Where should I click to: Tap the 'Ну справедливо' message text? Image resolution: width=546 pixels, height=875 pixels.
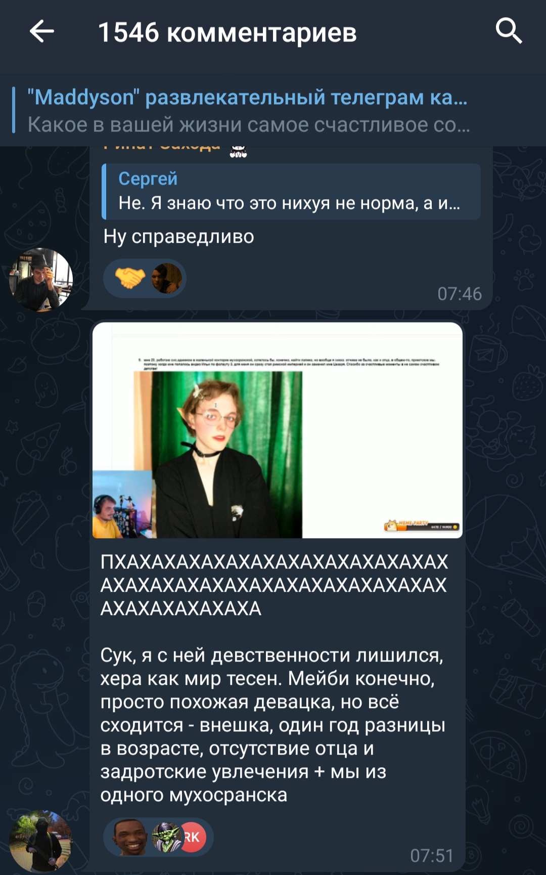[x=178, y=236]
